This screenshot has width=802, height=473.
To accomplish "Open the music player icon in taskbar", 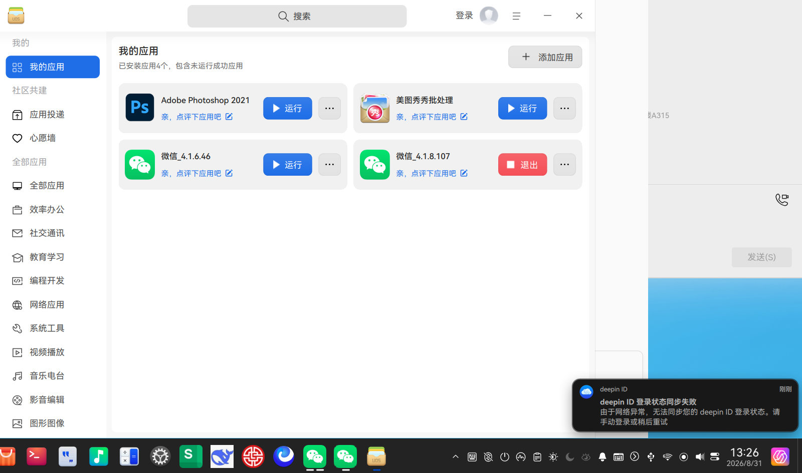I will [x=99, y=456].
